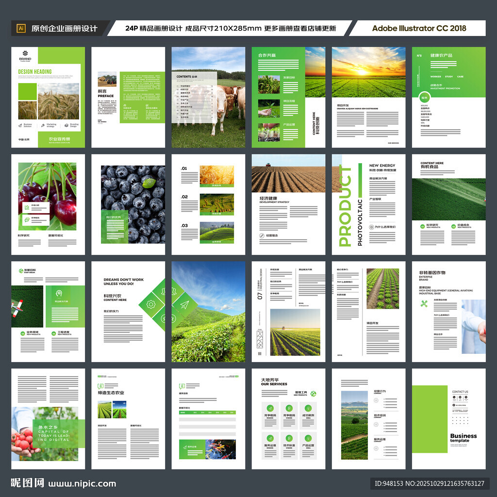Select the cherries photo page thumbnail
Viewport: 497px width, 497px height.
point(48,204)
